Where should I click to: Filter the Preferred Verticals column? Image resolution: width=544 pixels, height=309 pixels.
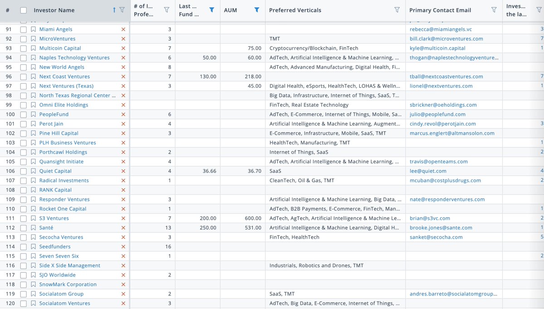[397, 10]
